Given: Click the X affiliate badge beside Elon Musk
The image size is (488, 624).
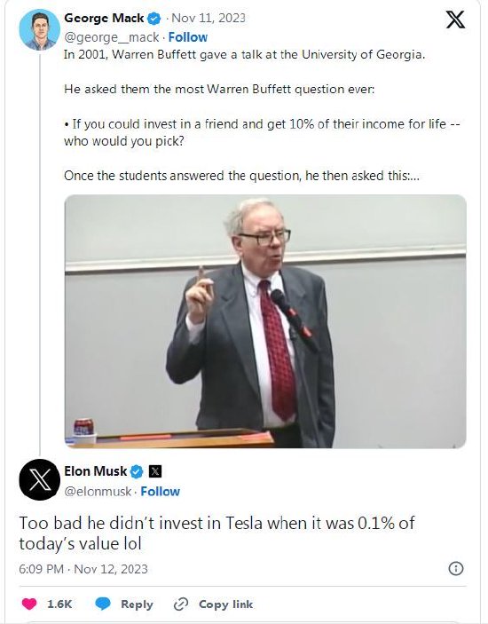Looking at the screenshot, I should point(155,472).
